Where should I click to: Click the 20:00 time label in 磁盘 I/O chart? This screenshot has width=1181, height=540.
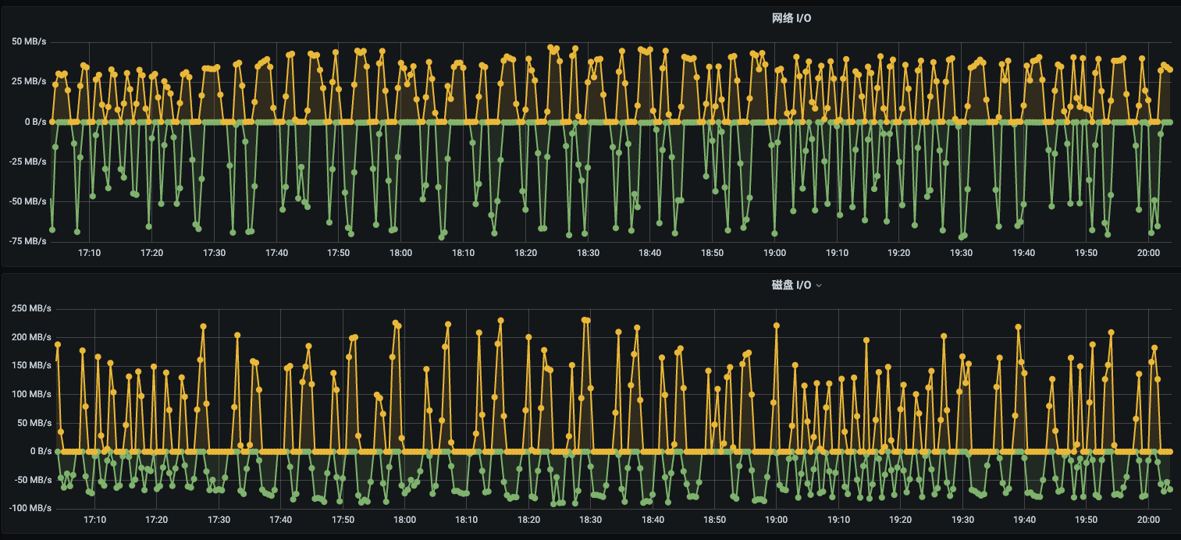pyautogui.click(x=1148, y=520)
